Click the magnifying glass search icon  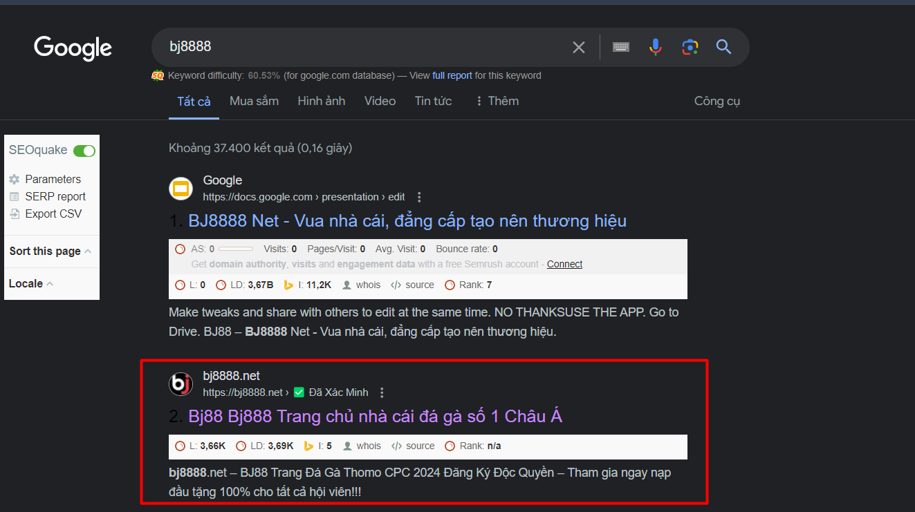(x=723, y=47)
